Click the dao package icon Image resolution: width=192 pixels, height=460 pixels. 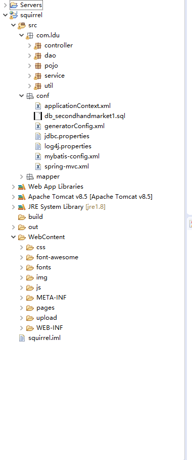37,56
